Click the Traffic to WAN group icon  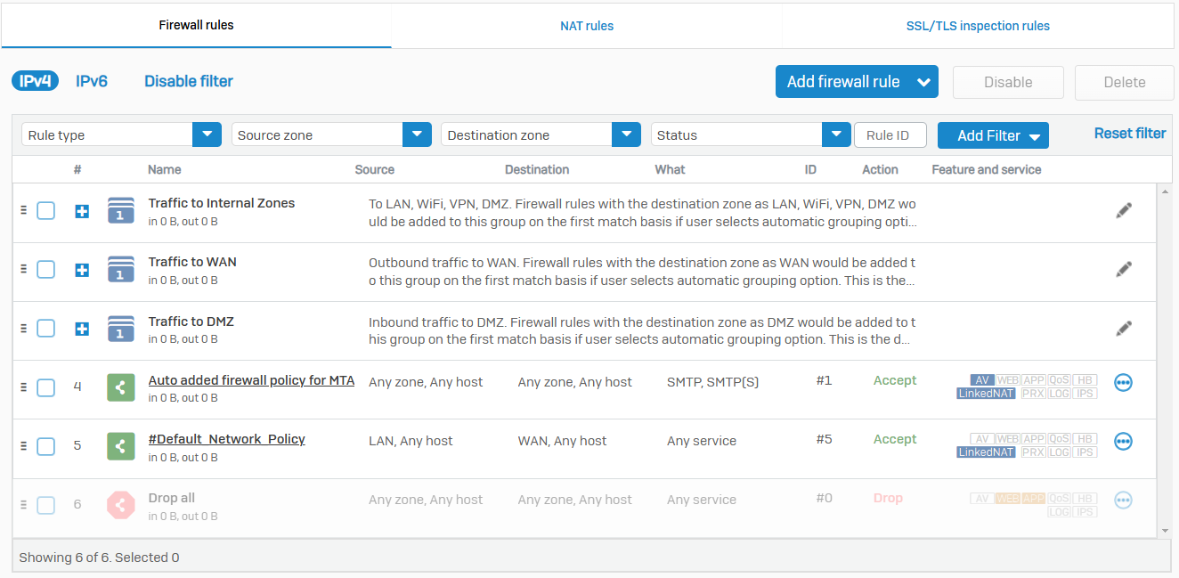pos(120,269)
